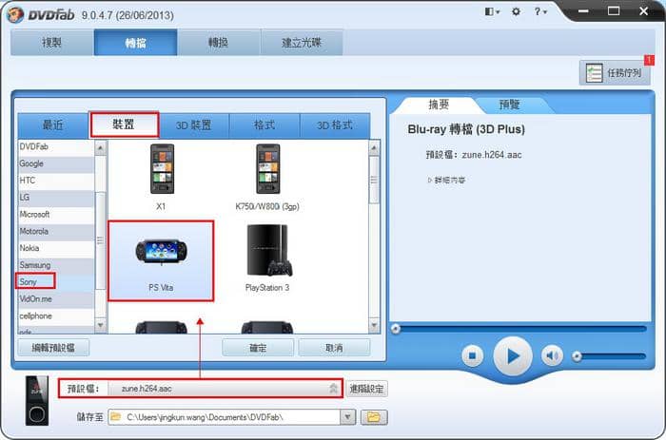
Task: Browse for output folder icon
Action: pos(374,417)
